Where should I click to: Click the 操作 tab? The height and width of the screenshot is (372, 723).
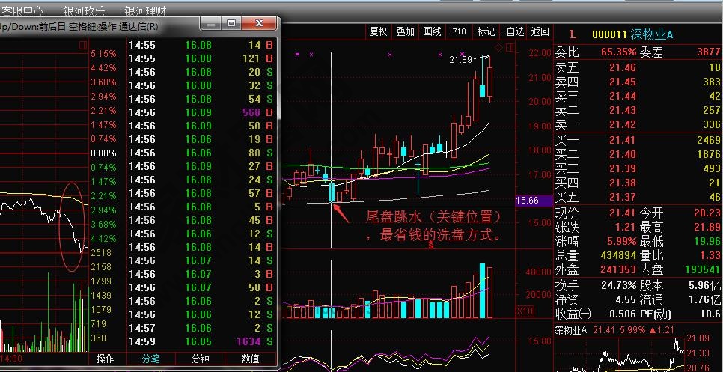(106, 359)
